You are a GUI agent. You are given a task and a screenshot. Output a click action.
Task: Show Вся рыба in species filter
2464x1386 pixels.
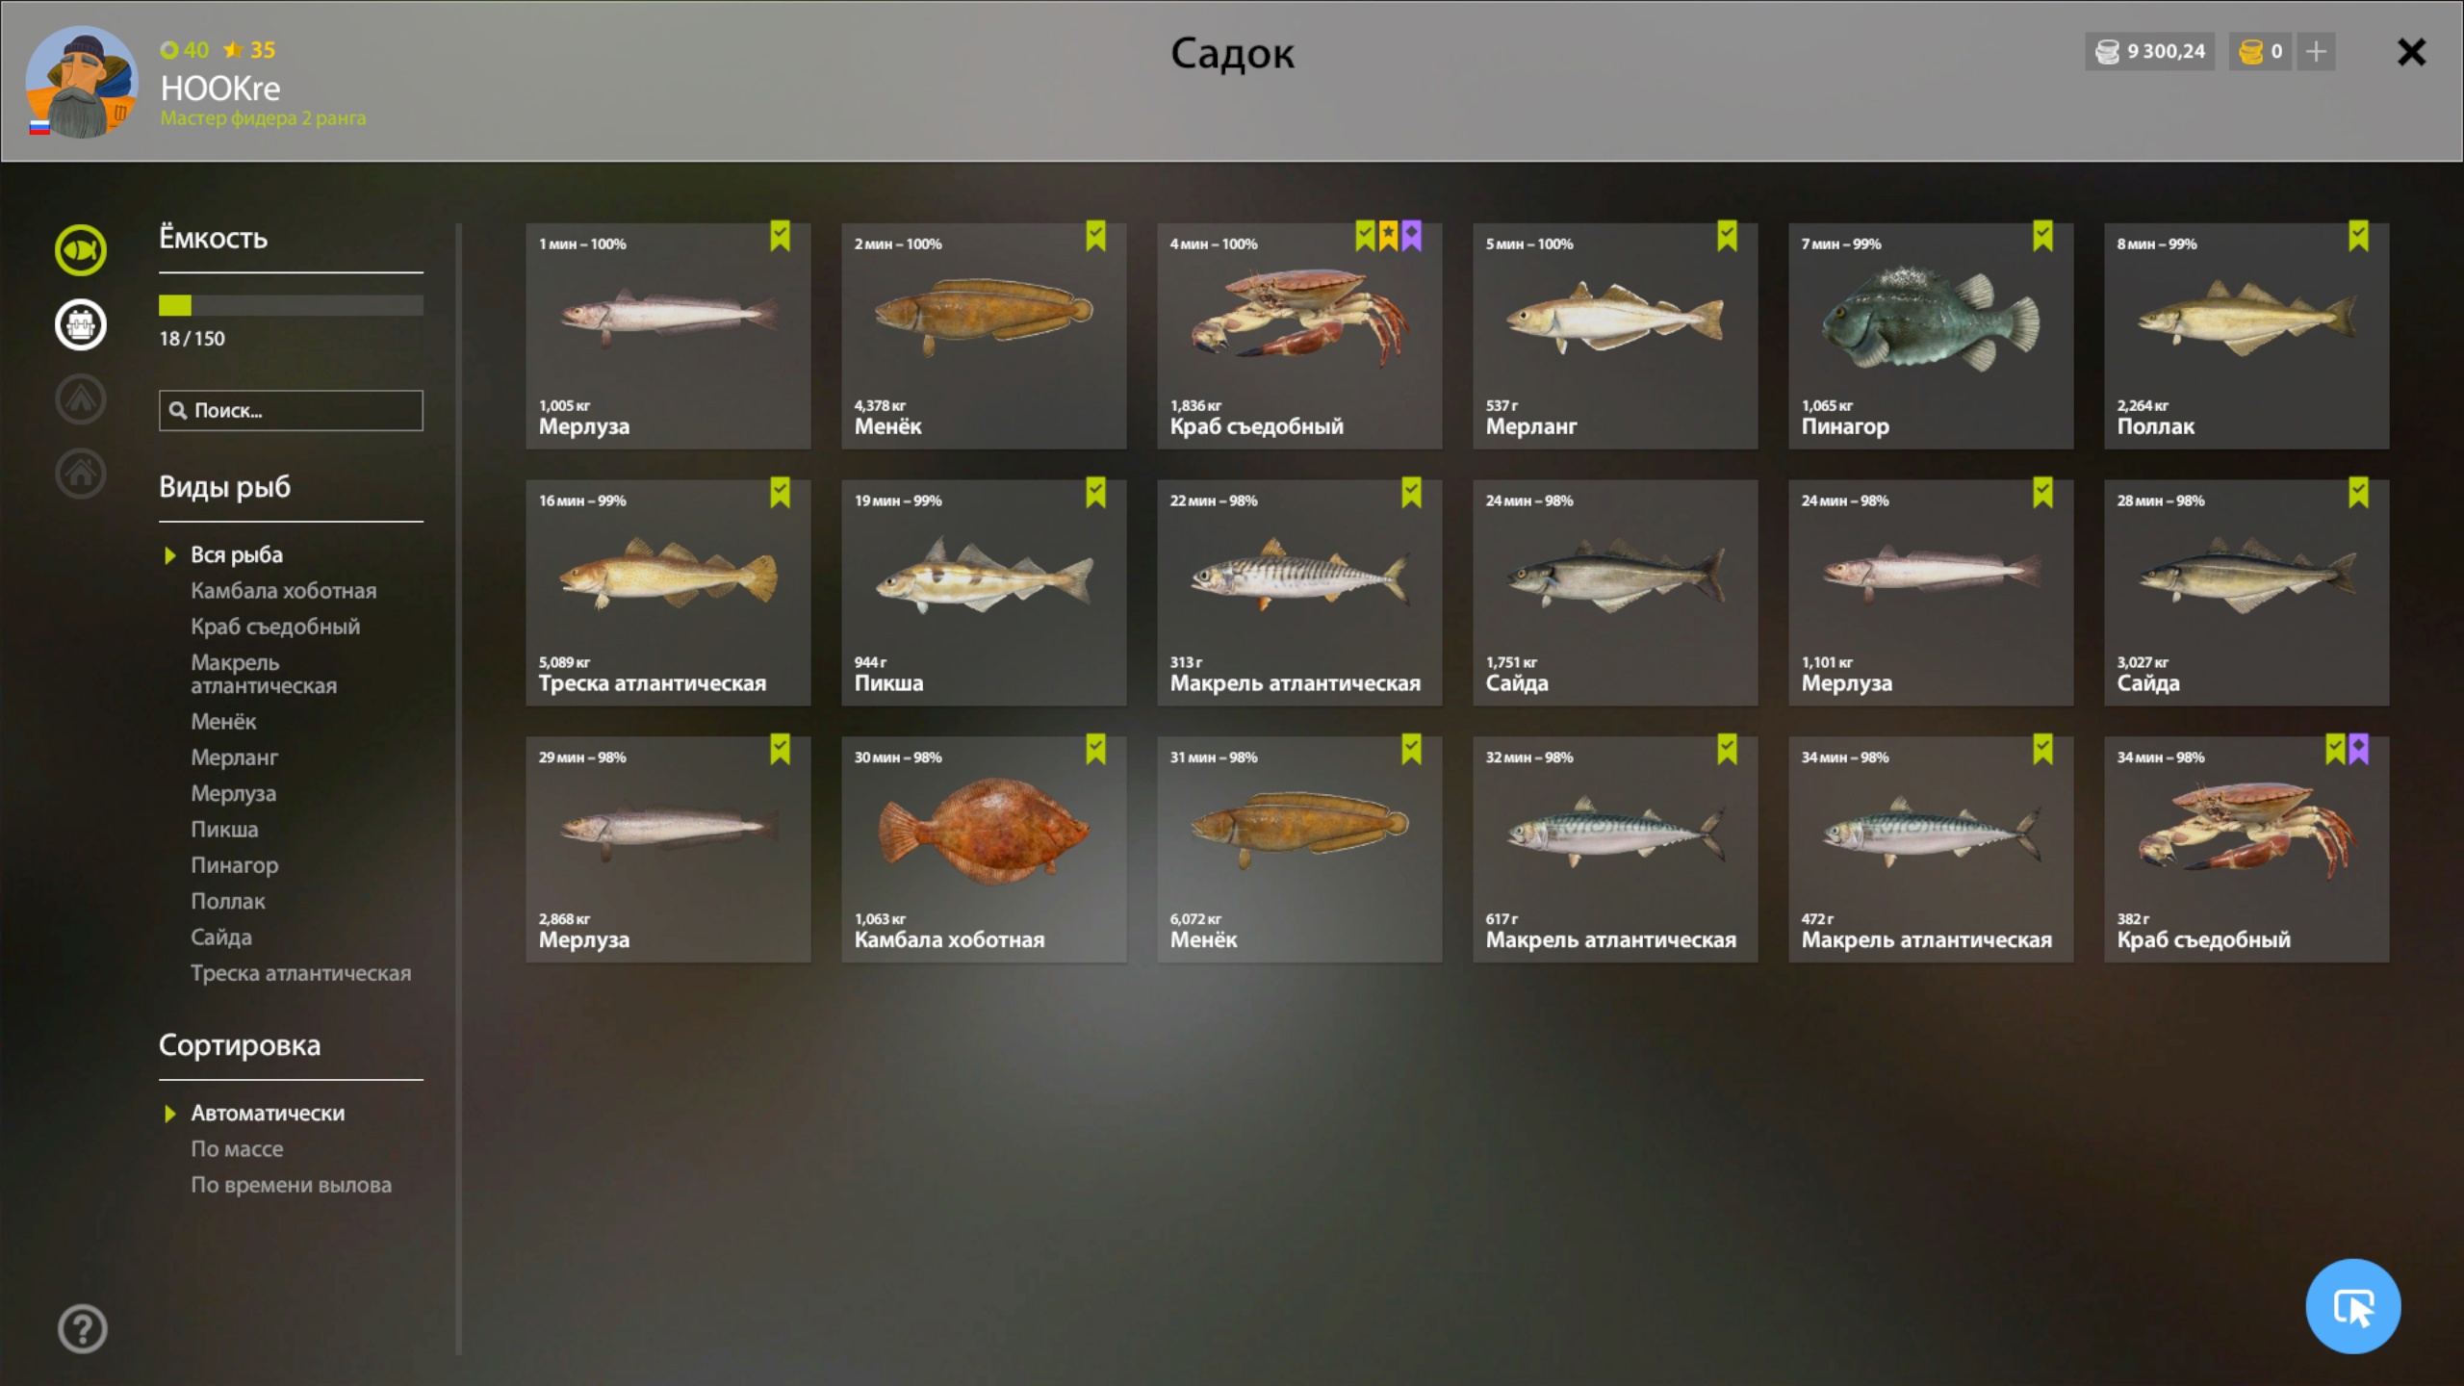click(237, 554)
